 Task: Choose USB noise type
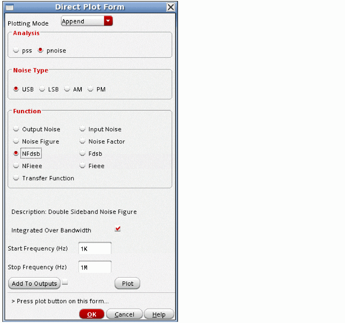click(x=16, y=89)
